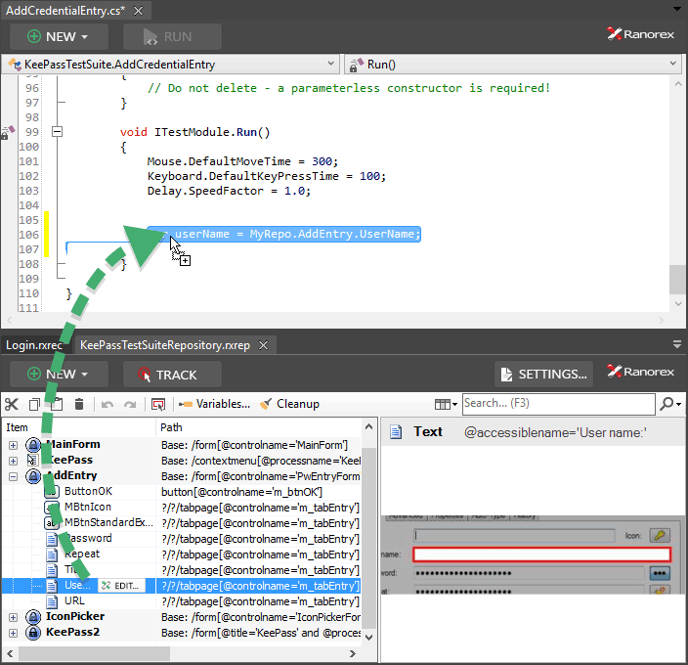Open repository SETTINGS...
Image resolution: width=688 pixels, height=665 pixels.
pyautogui.click(x=543, y=375)
